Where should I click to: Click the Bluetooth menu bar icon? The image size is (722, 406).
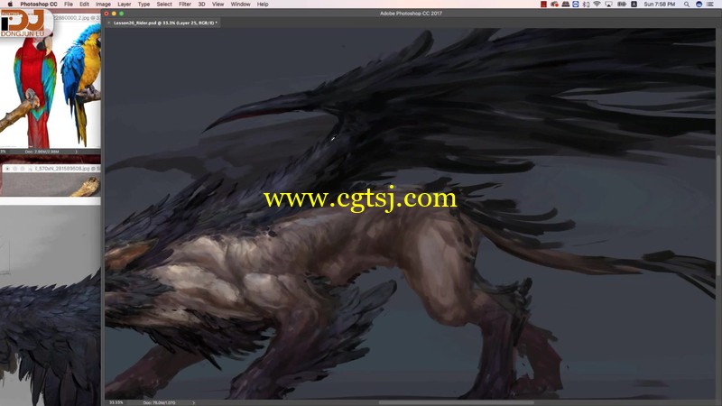point(586,5)
